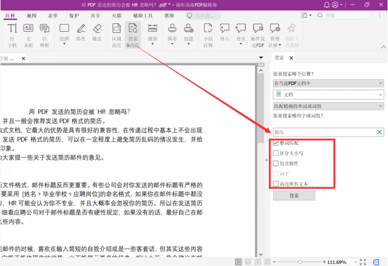Screen dimensions: 388x266
Task: Close the open PDF document tab
Action: coord(23,59)
